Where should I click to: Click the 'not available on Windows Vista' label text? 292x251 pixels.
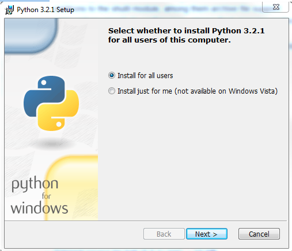226,91
